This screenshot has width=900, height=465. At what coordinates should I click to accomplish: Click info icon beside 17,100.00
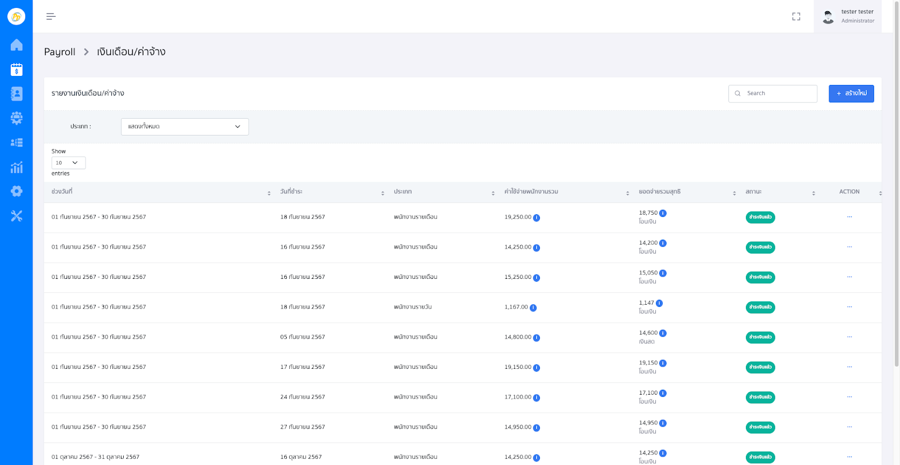pyautogui.click(x=537, y=398)
